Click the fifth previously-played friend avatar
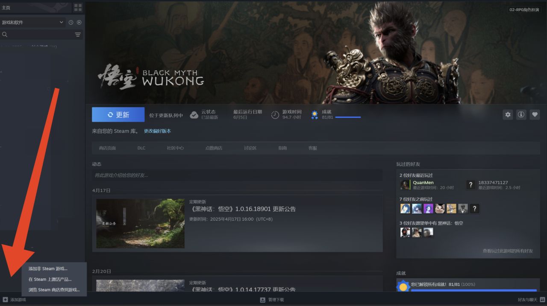Image resolution: width=547 pixels, height=306 pixels. click(451, 209)
